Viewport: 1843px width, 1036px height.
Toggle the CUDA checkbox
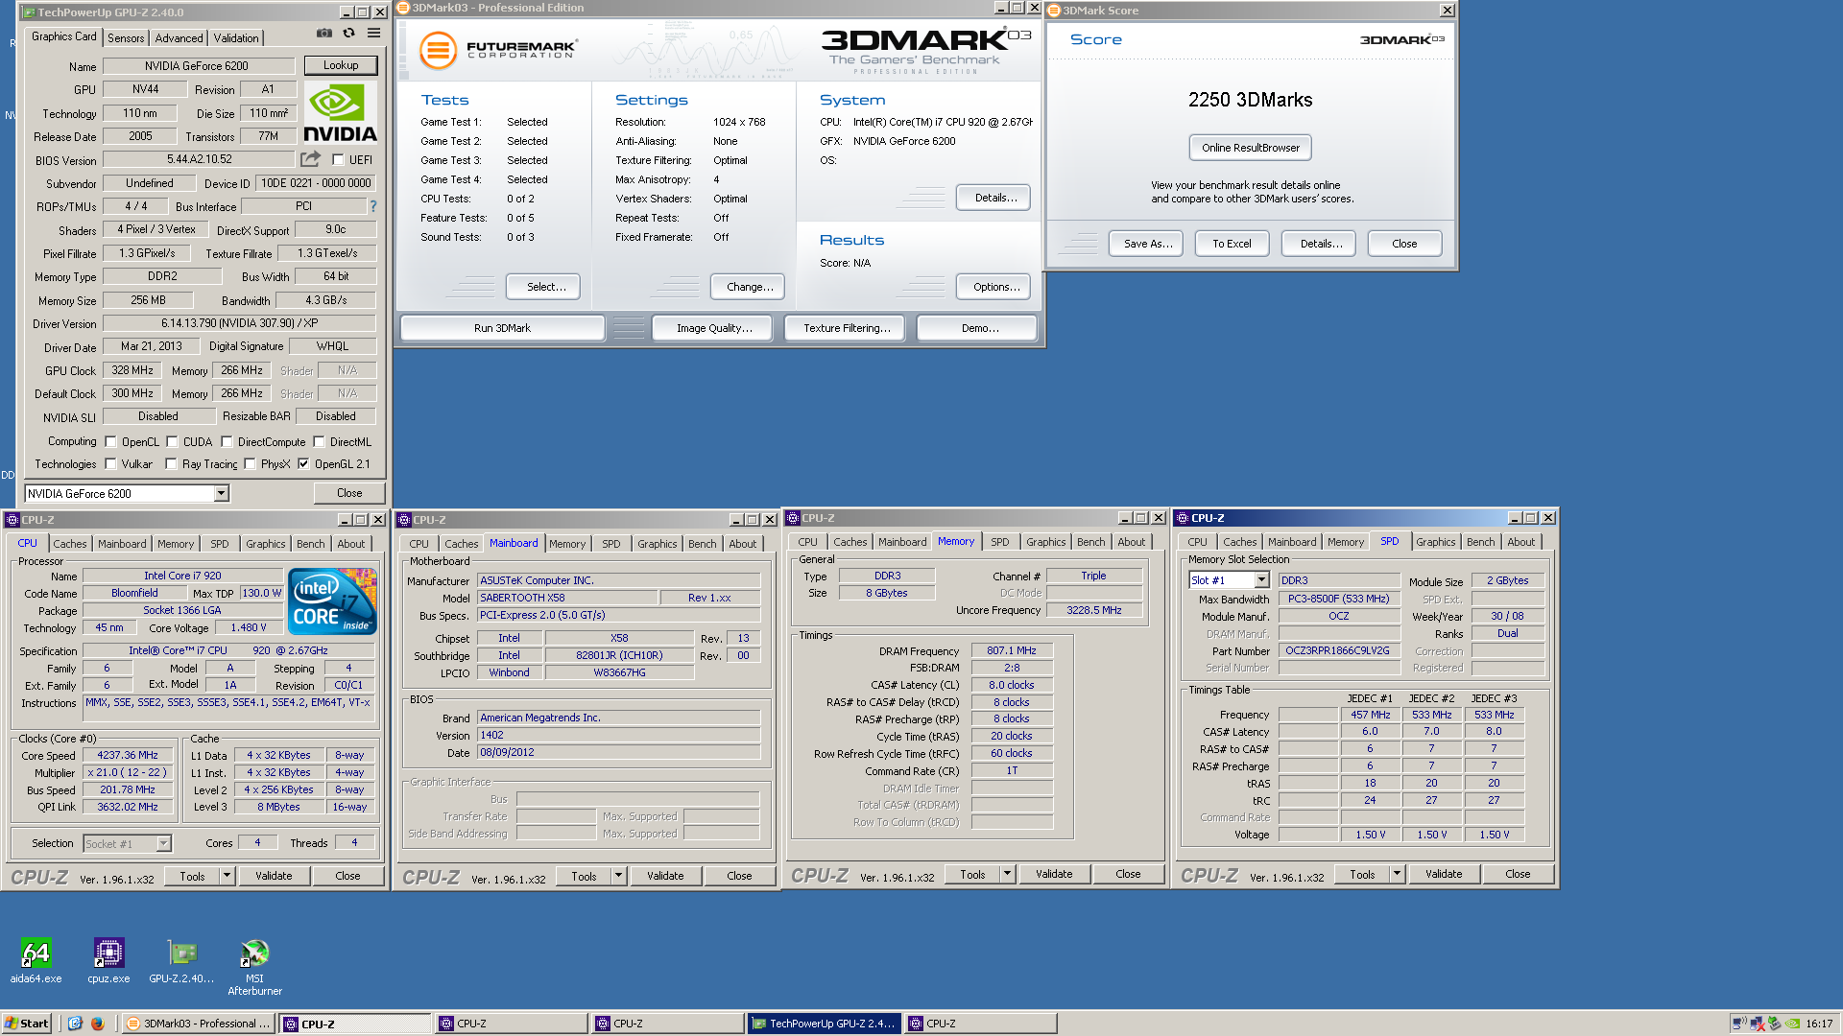tap(172, 442)
